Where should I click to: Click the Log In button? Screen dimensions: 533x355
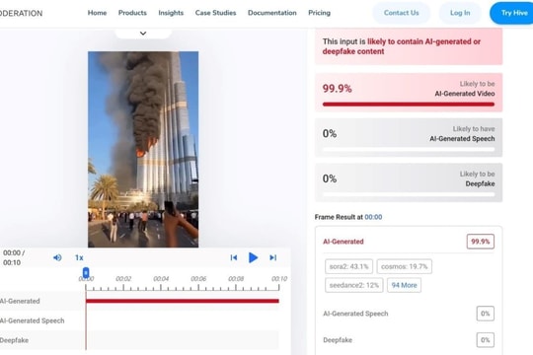460,13
